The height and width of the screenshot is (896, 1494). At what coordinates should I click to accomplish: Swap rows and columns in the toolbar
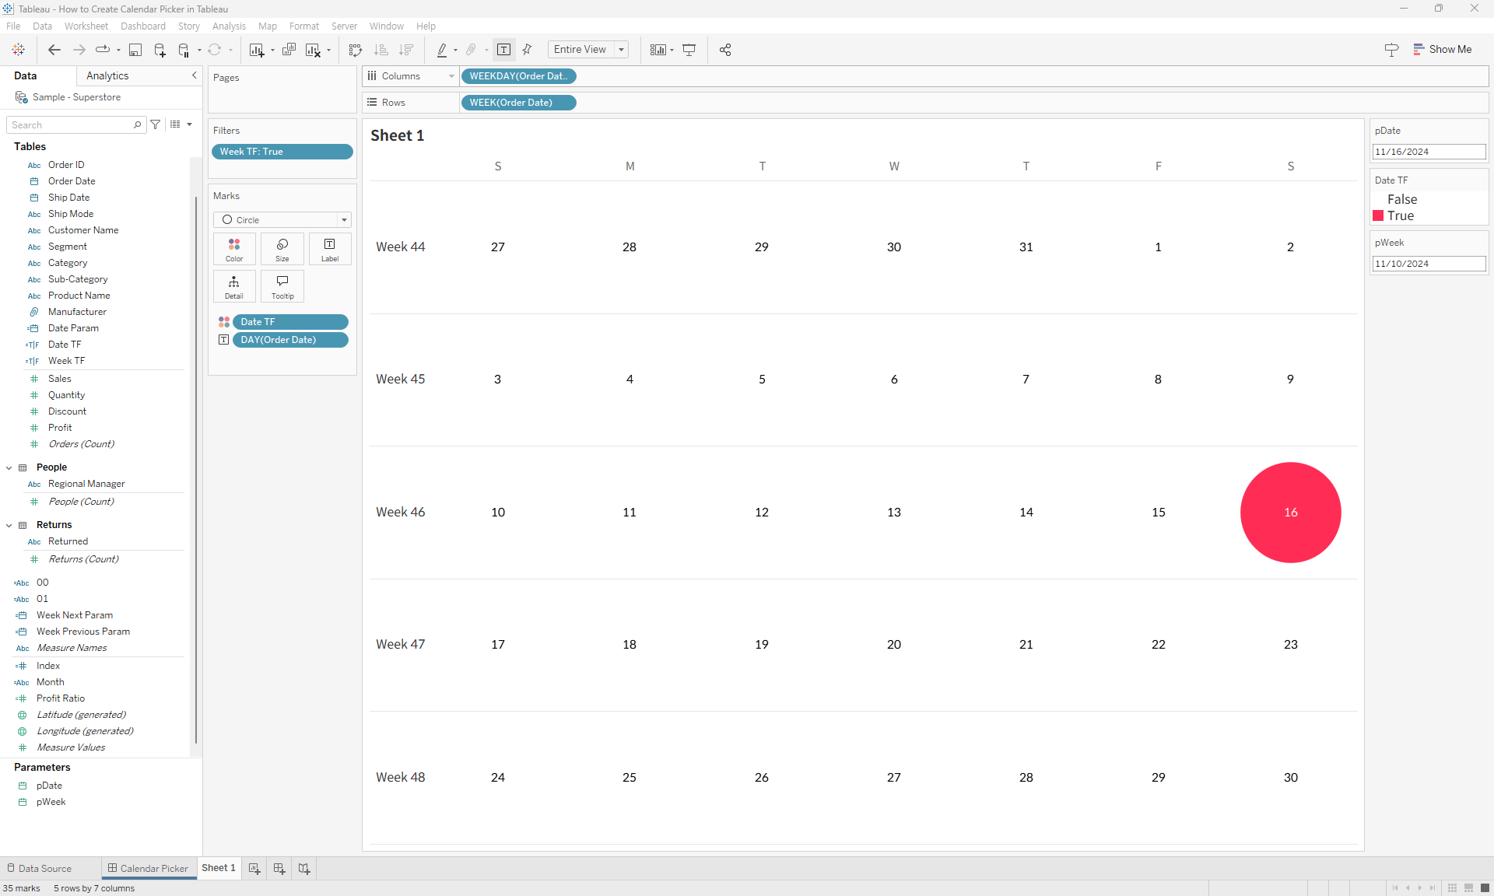click(355, 49)
